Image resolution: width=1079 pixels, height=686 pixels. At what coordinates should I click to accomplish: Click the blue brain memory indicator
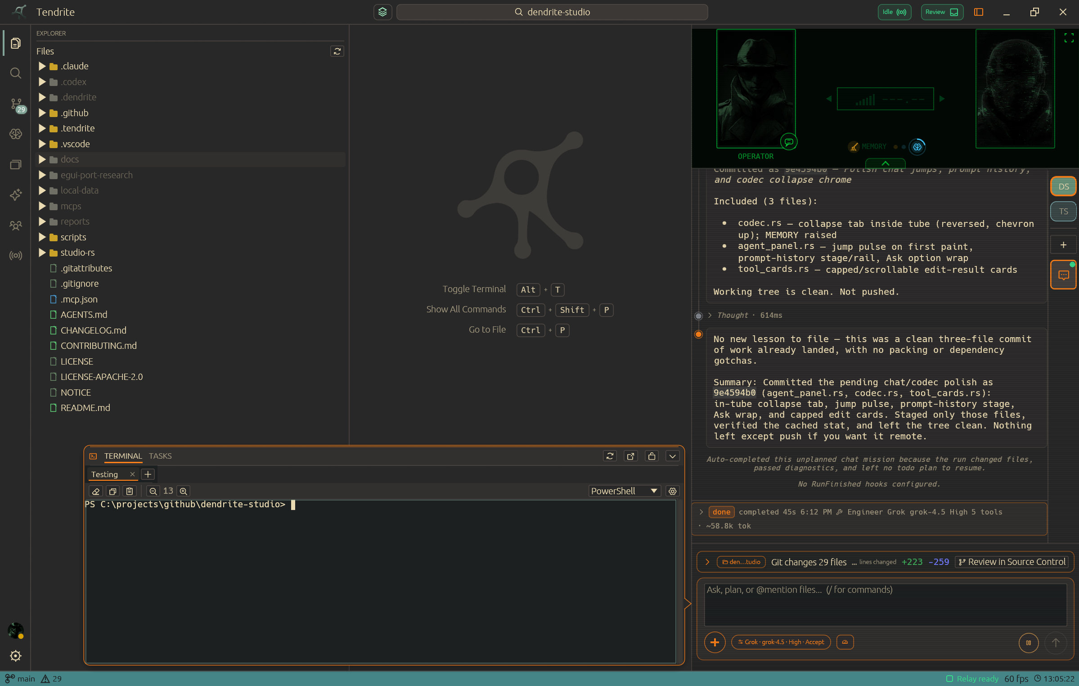point(917,147)
